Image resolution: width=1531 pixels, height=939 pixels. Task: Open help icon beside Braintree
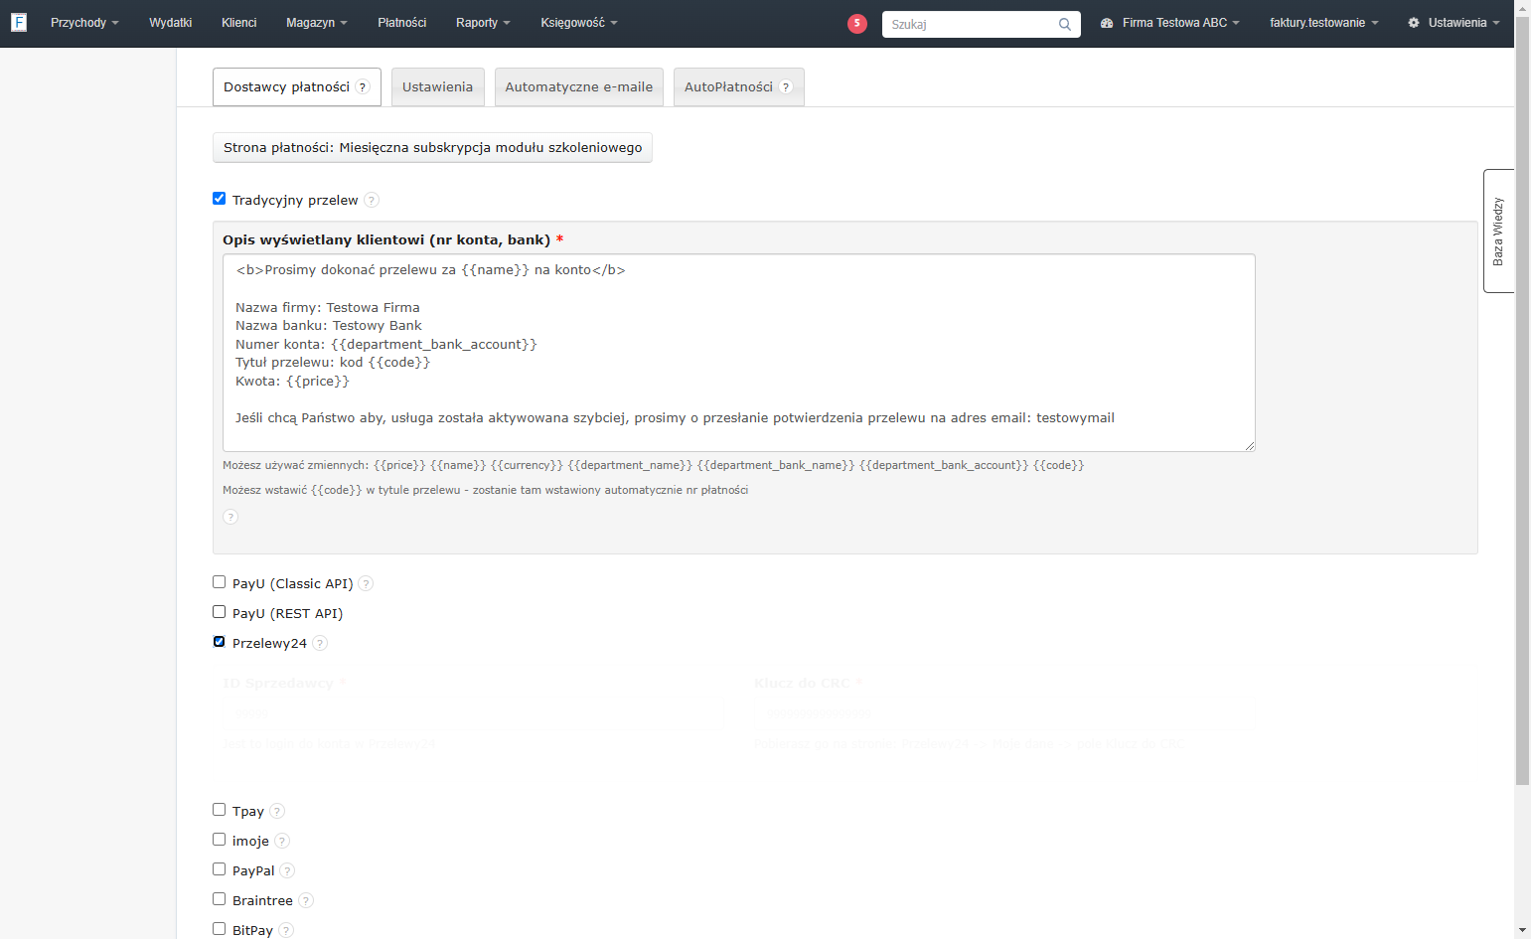pyautogui.click(x=306, y=900)
